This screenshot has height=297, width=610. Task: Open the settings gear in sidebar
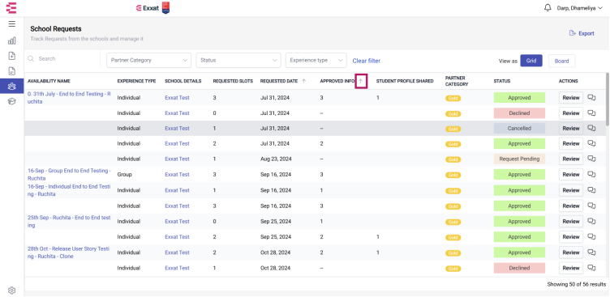click(x=11, y=291)
